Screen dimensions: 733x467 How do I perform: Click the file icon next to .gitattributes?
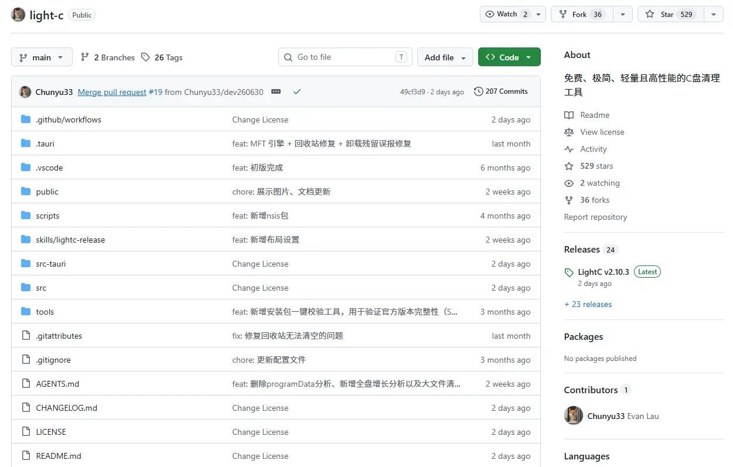pos(25,336)
